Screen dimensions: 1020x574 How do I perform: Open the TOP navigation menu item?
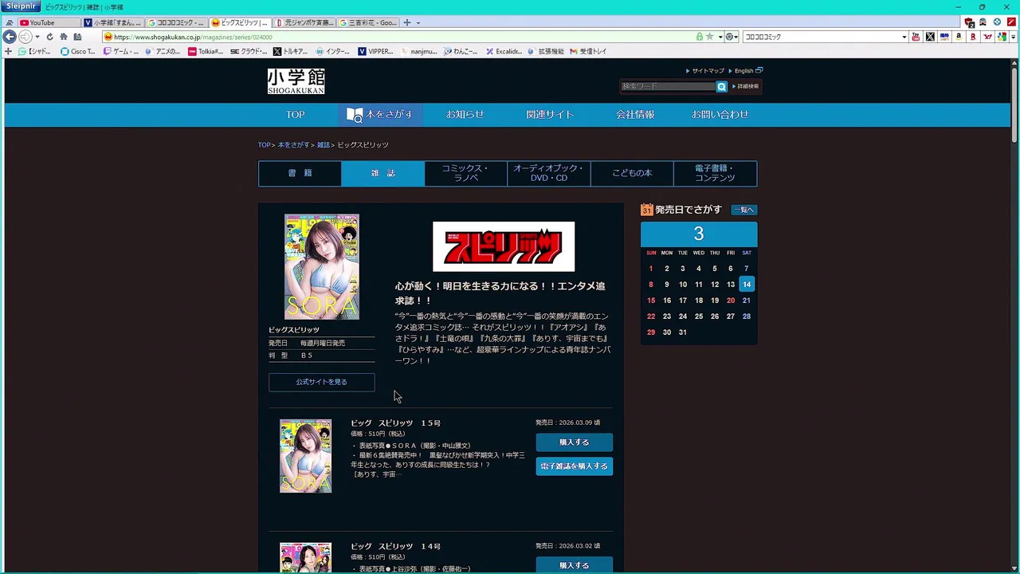[296, 115]
